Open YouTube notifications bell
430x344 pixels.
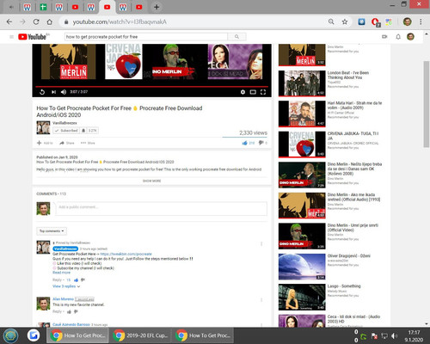(x=398, y=37)
